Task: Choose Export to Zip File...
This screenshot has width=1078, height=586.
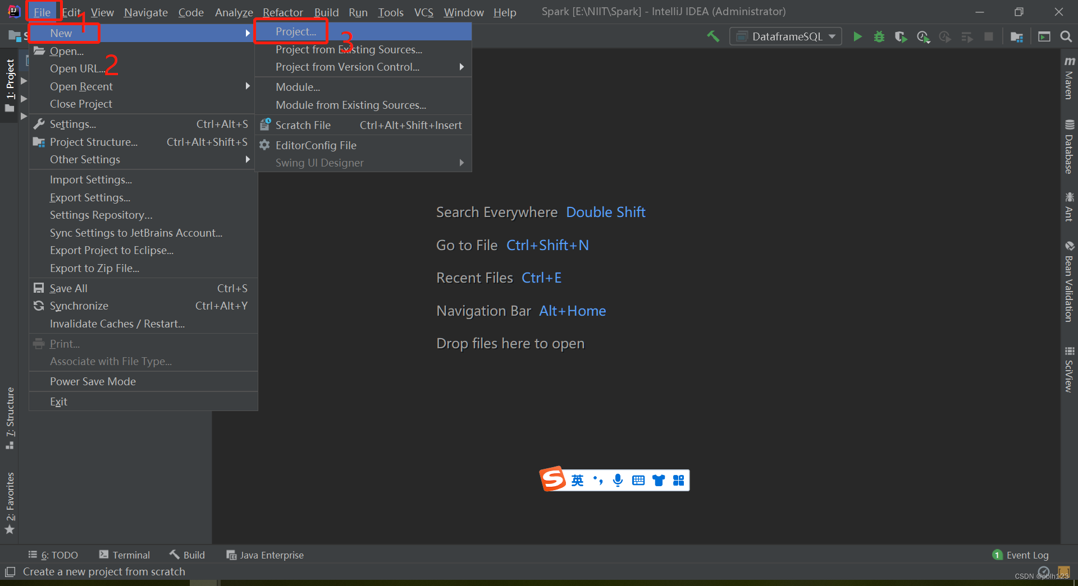Action: pos(143,268)
